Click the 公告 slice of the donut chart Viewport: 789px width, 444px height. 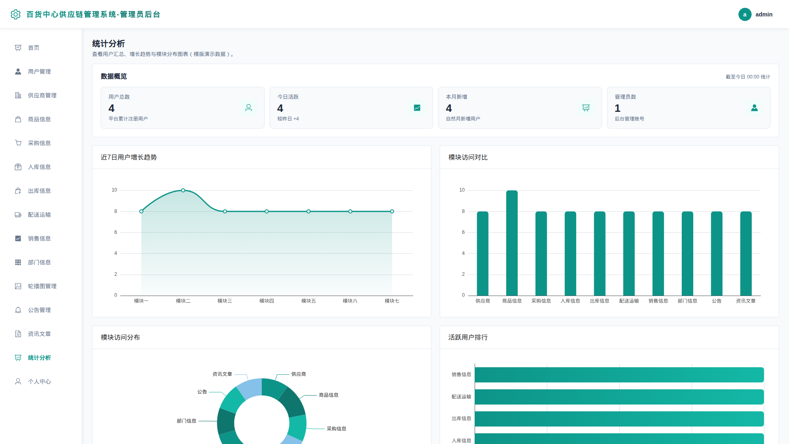click(x=233, y=400)
